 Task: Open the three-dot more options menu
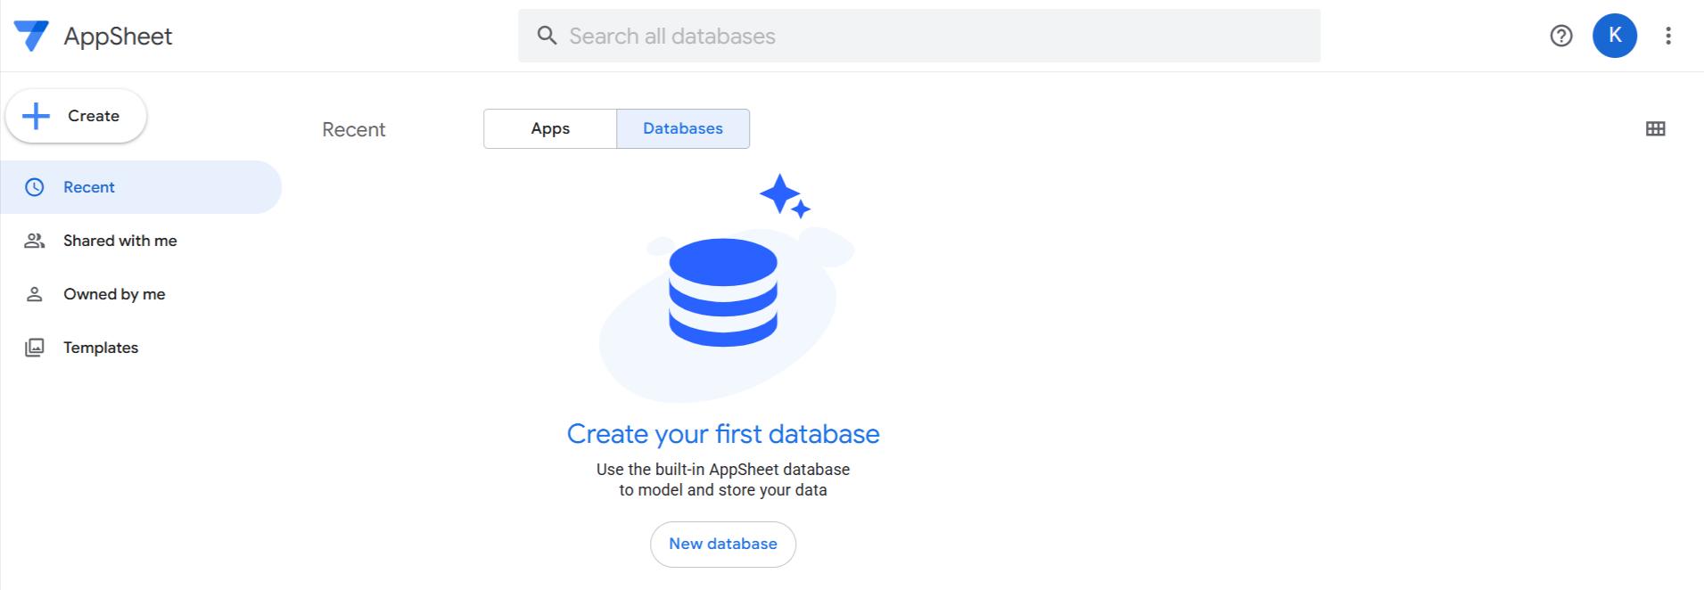pyautogui.click(x=1668, y=36)
